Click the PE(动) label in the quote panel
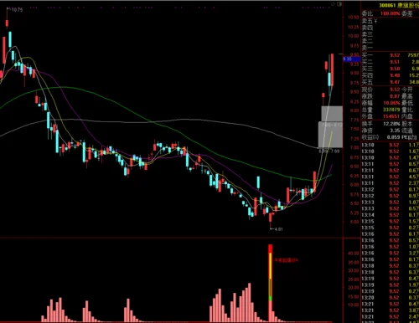The image size is (419, 323). point(409,137)
